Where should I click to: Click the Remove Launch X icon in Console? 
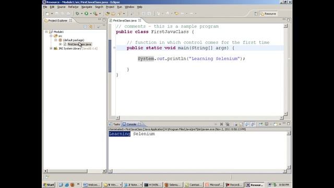[x=221, y=124]
